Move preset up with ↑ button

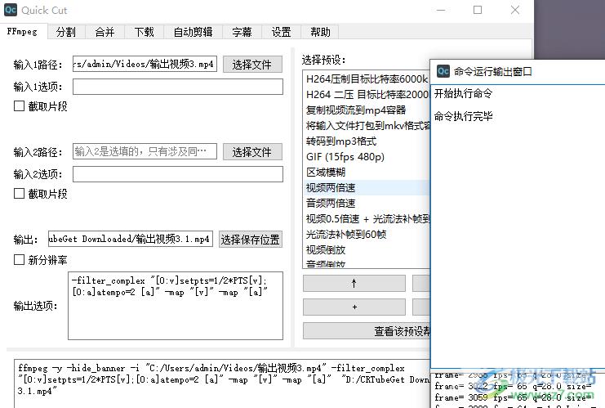pos(354,283)
